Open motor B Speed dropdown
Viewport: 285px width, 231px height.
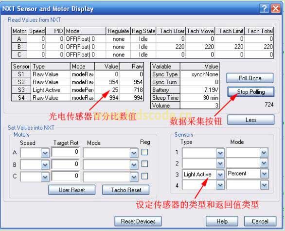(x=45, y=165)
